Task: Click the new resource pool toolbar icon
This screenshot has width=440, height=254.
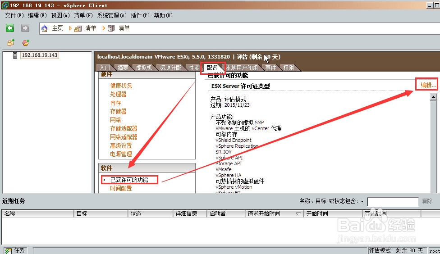Action: point(26,43)
